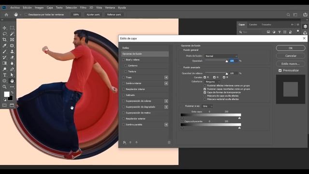
Task: Select the Brush tool
Action: (4, 52)
